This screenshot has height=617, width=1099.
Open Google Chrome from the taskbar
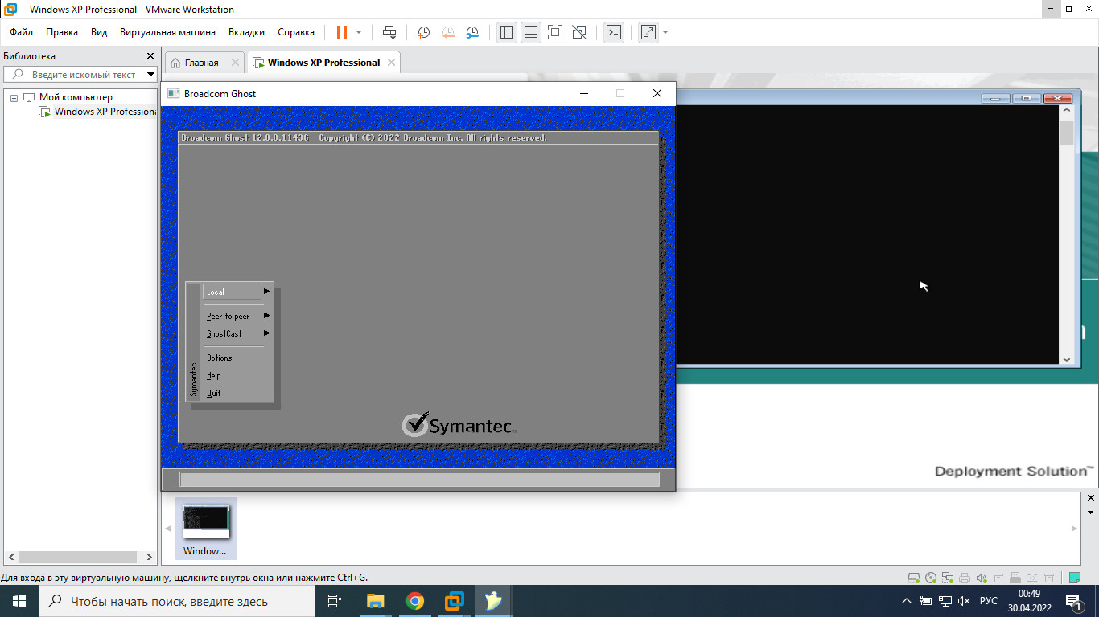[x=414, y=601]
